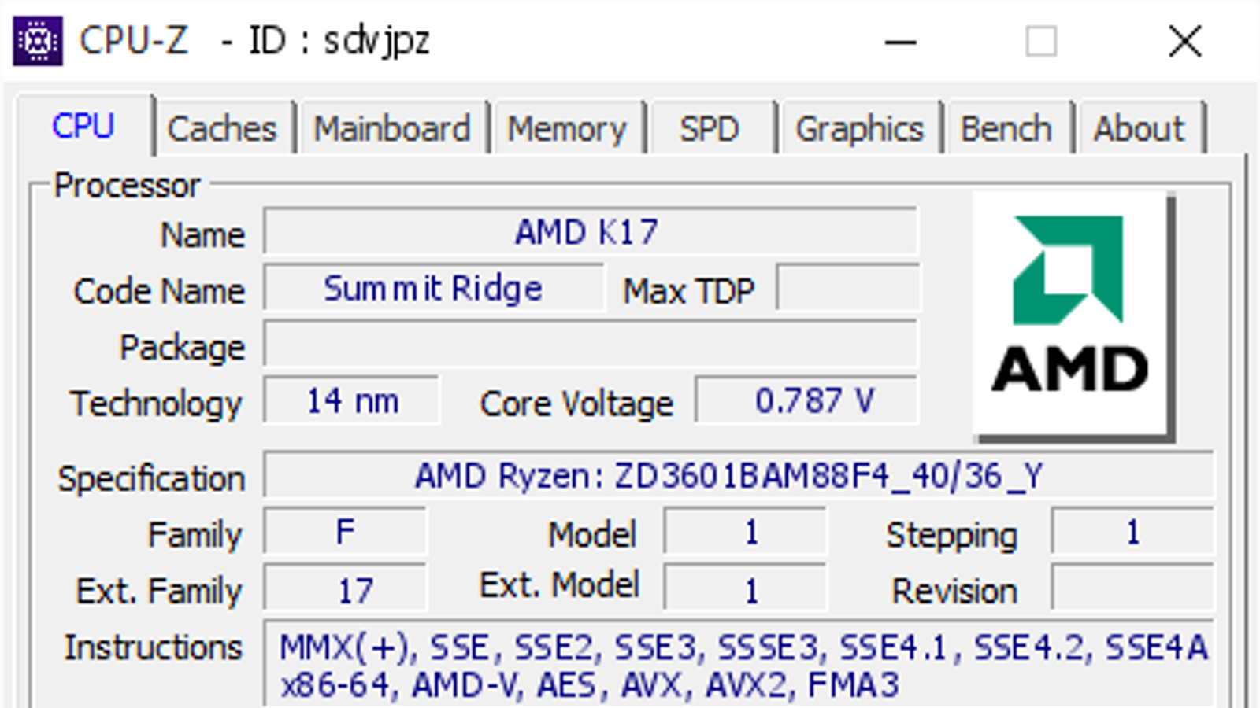Image resolution: width=1260 pixels, height=708 pixels.
Task: Select the CPU tab
Action: (x=83, y=127)
